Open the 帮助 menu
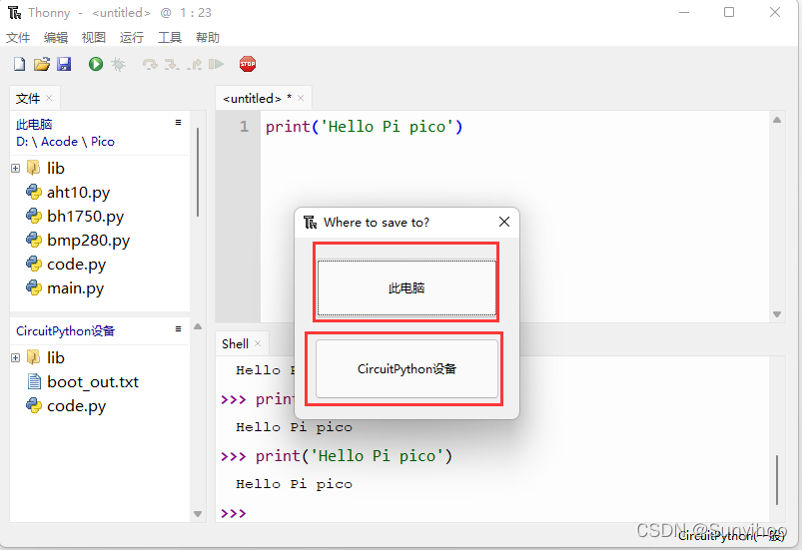This screenshot has height=550, width=802. coord(207,37)
